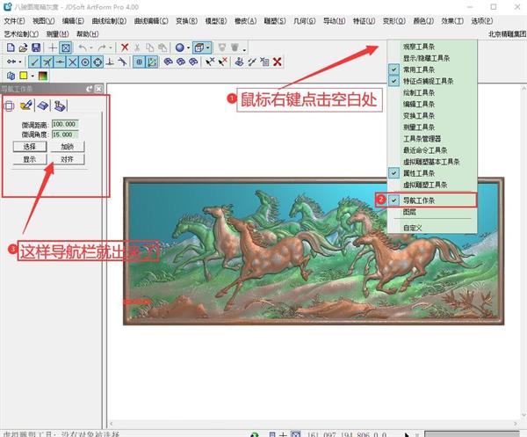Select 自定义 in context menu

point(432,228)
